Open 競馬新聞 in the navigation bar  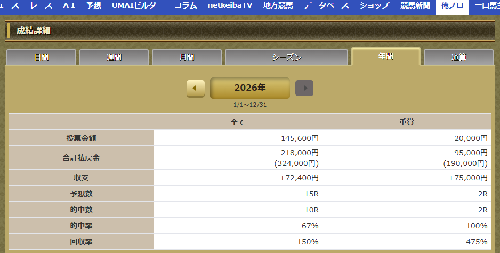415,6
